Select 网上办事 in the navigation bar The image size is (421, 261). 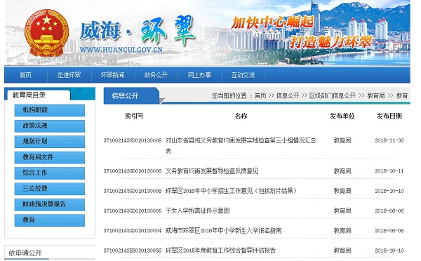199,75
